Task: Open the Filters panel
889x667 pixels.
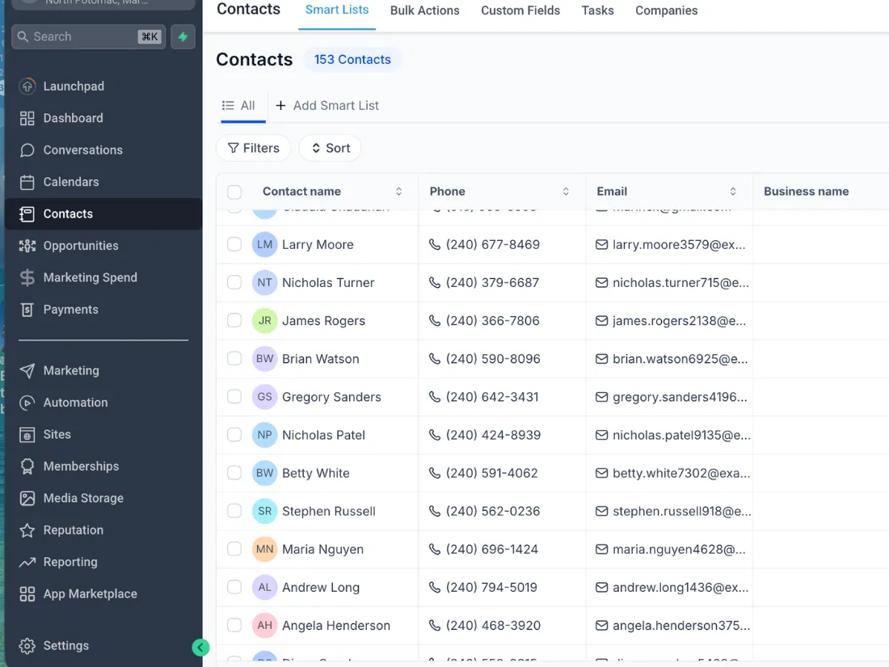Action: point(254,148)
